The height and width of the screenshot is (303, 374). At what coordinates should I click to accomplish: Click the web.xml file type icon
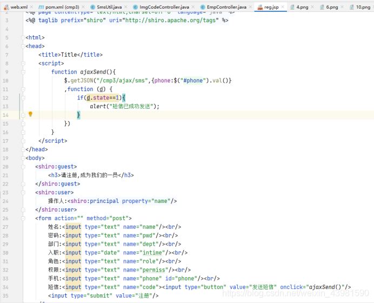(6, 7)
